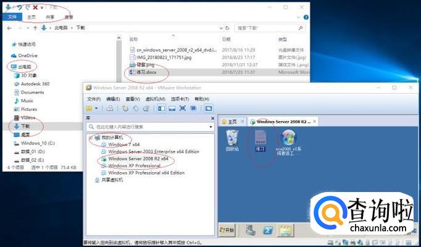Refresh the 下载 folder view
This screenshot has height=247, width=421.
tap(227, 28)
